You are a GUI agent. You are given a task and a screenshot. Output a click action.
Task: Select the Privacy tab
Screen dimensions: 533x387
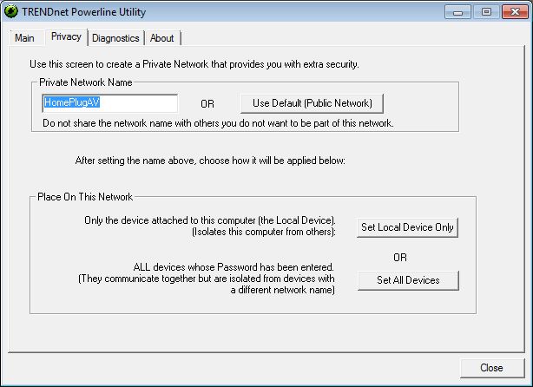point(66,36)
